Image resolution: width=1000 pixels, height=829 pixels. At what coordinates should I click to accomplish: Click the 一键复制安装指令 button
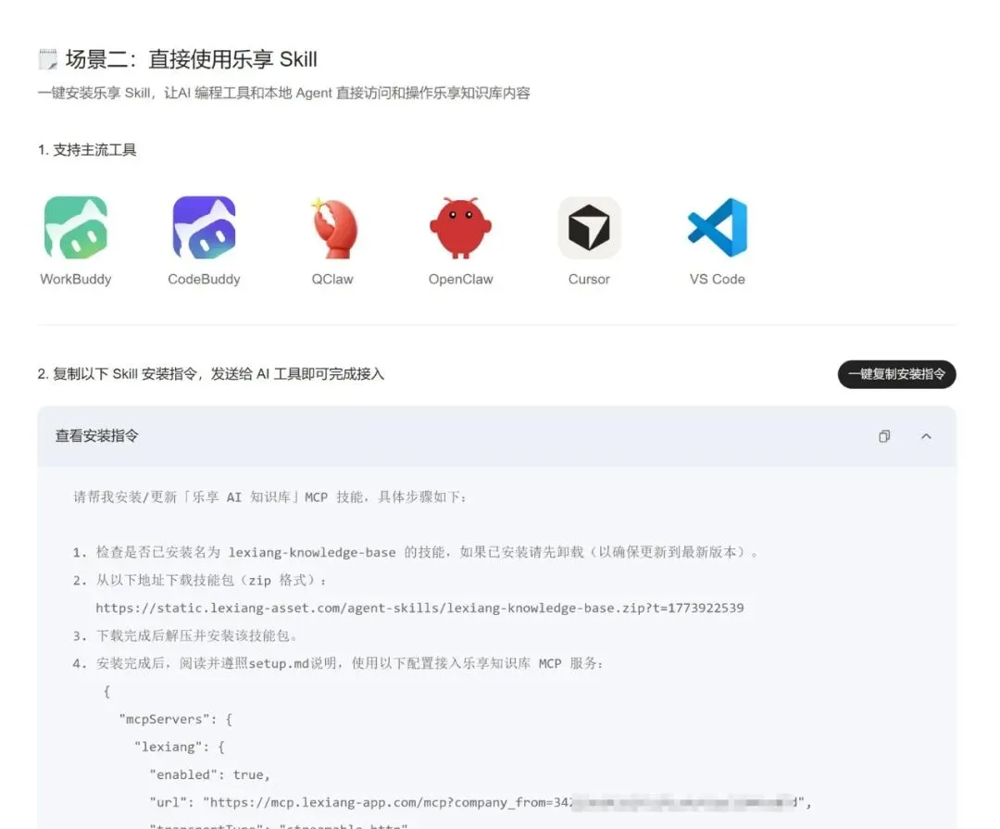coord(896,374)
